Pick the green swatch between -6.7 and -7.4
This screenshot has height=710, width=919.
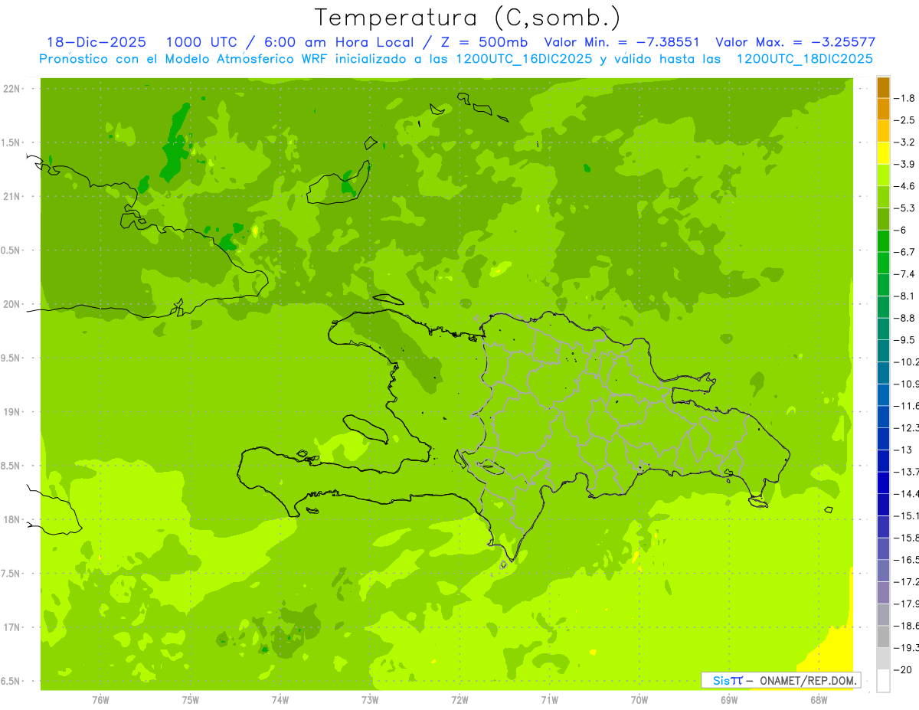point(883,263)
